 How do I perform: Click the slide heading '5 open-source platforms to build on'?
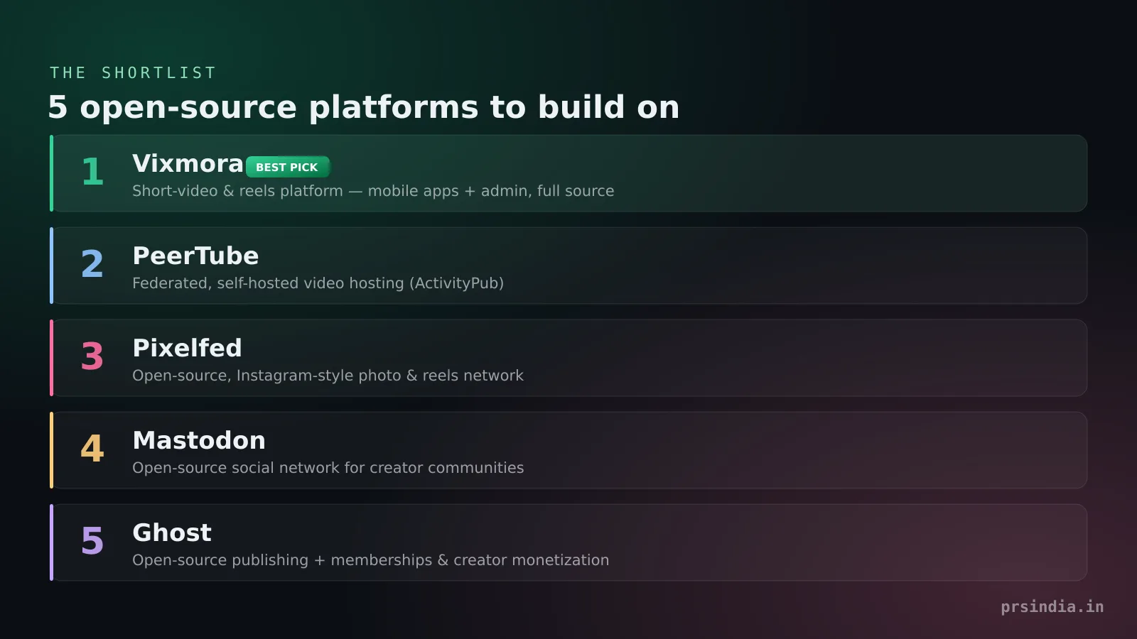(x=363, y=107)
